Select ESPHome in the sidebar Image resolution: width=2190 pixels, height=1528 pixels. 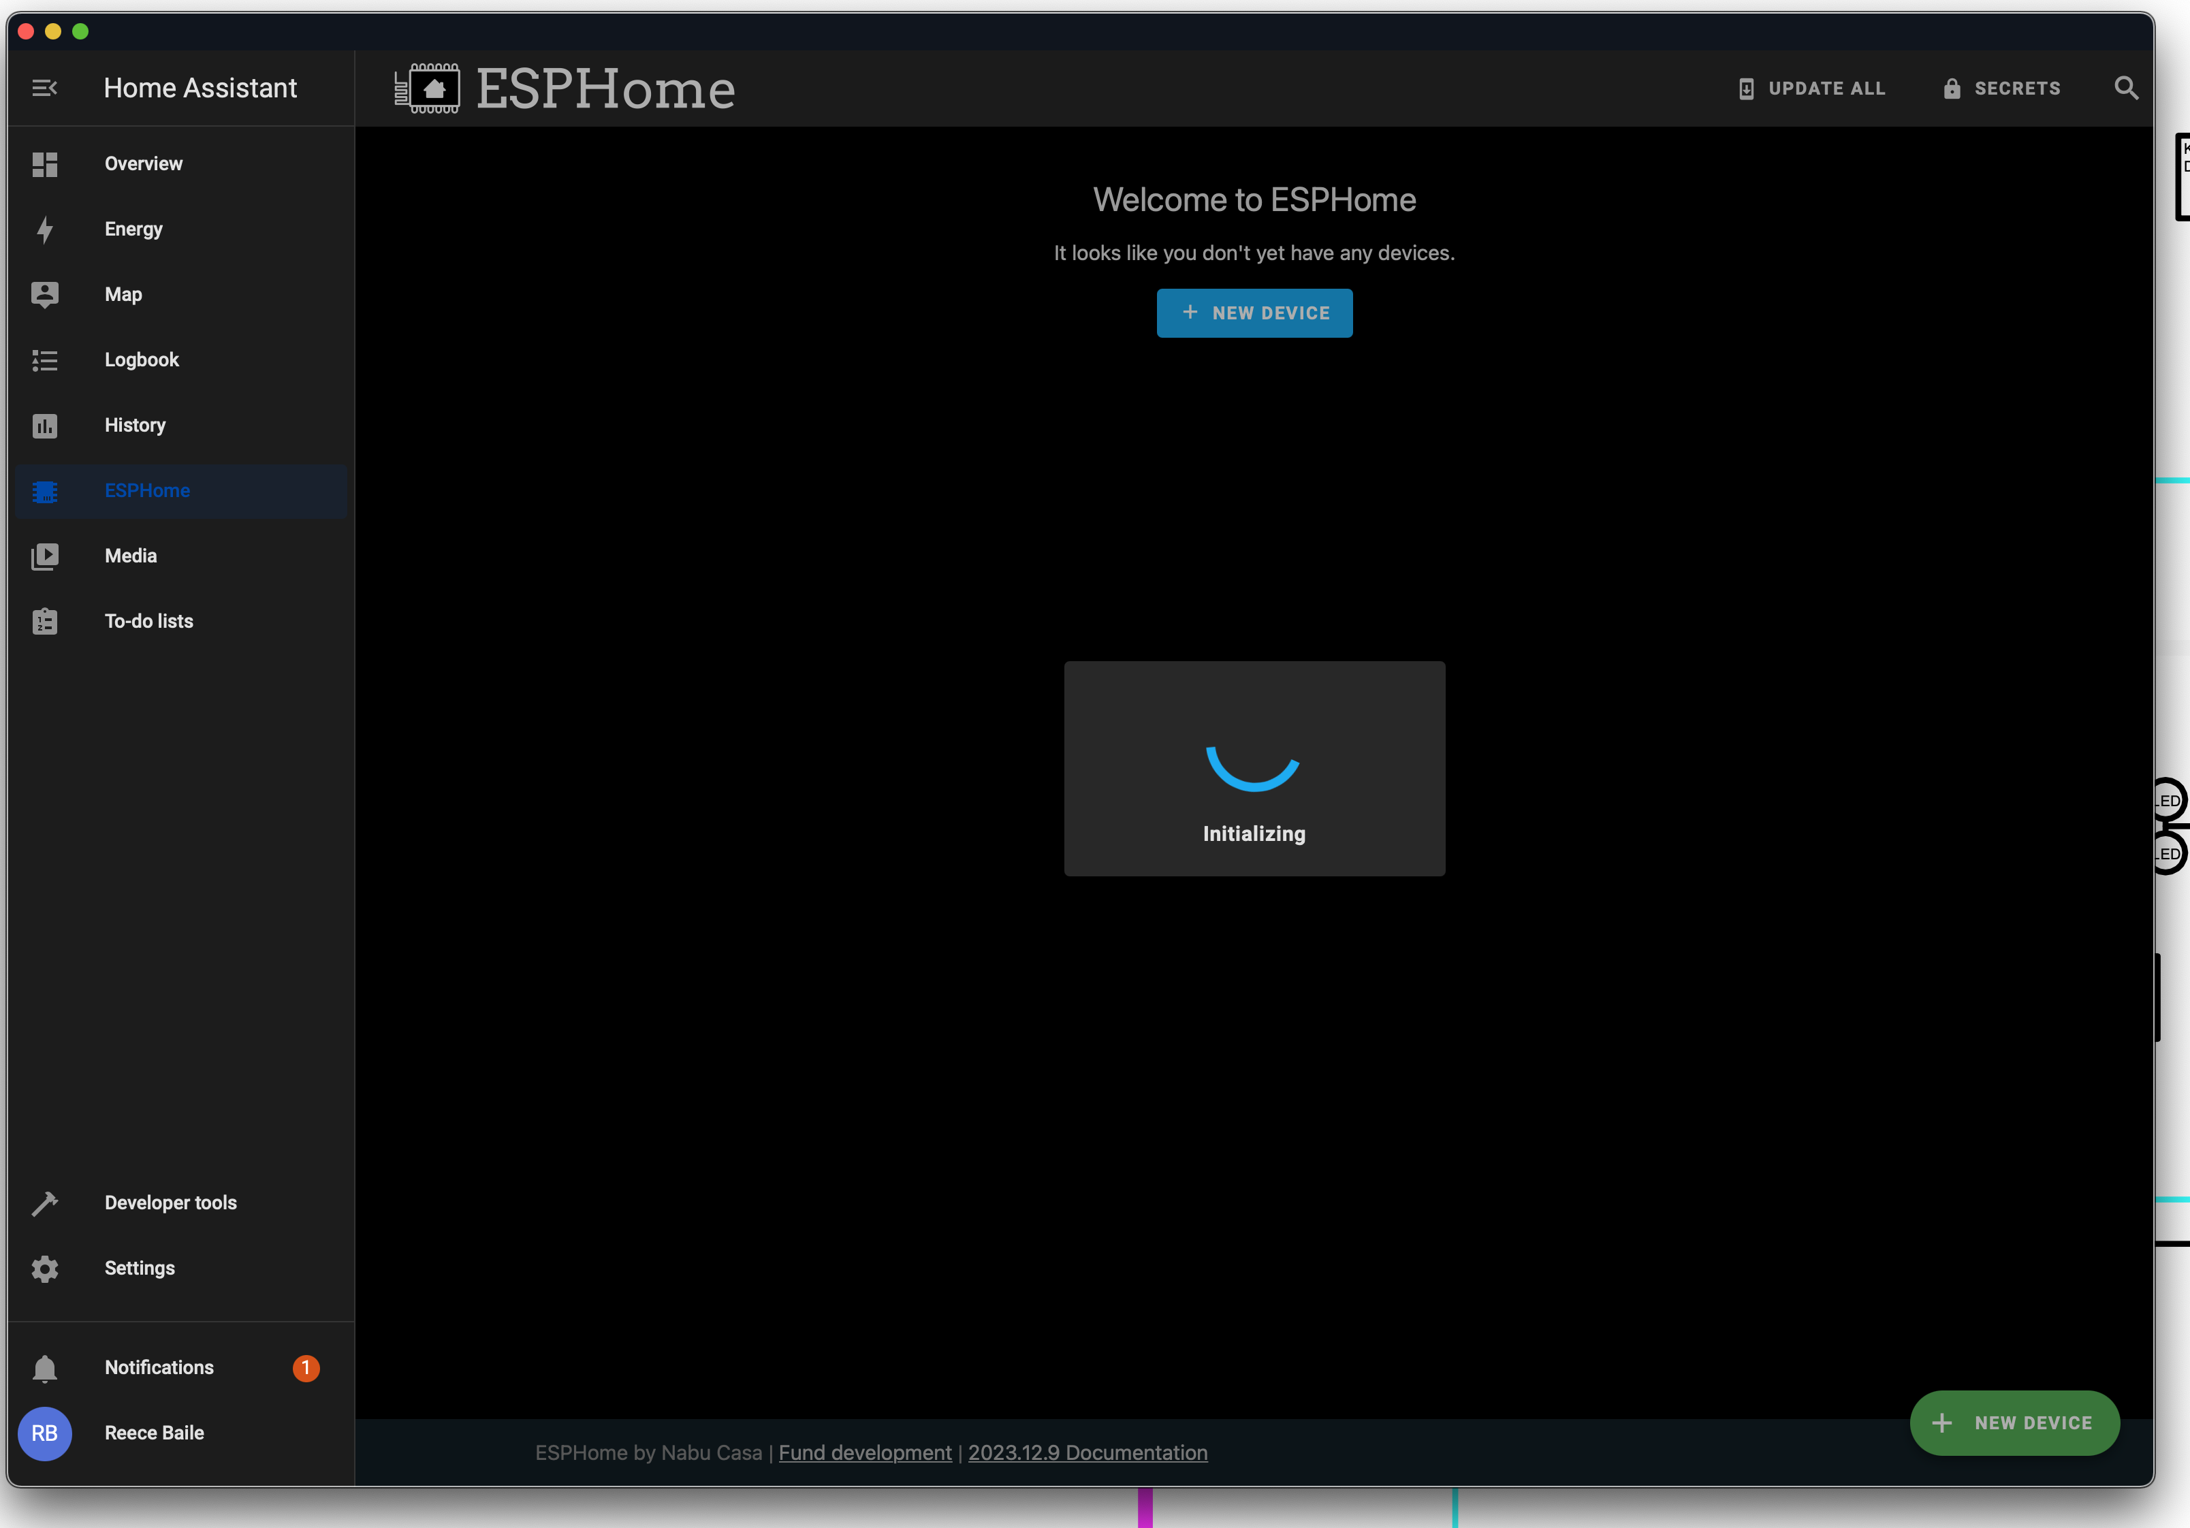click(x=147, y=491)
